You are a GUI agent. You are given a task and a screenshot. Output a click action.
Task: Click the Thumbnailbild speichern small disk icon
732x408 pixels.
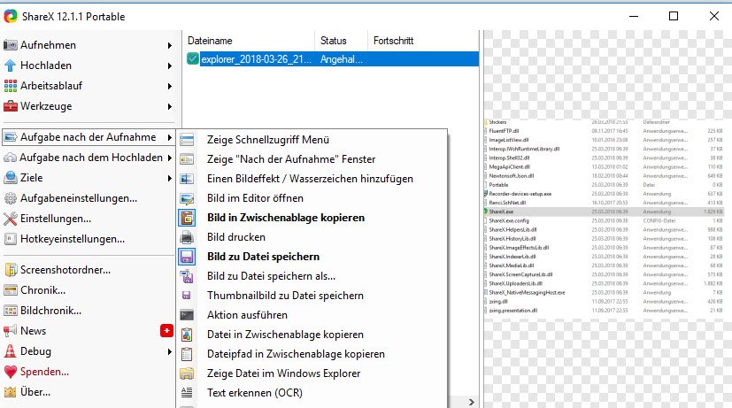(186, 296)
